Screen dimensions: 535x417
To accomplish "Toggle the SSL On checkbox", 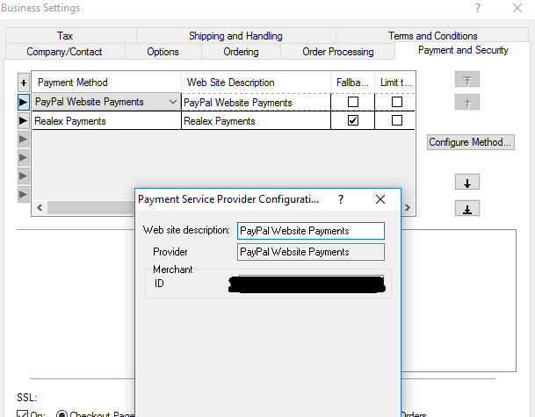I will 22,414.
